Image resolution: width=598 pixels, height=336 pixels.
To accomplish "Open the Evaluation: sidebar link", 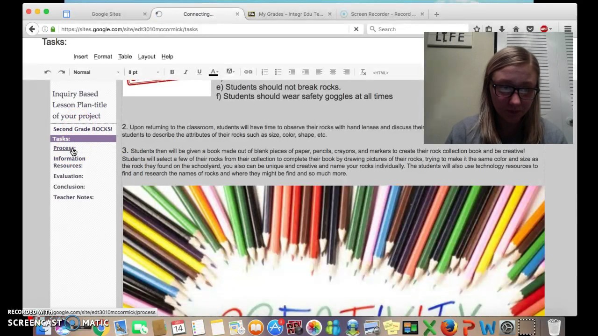I will pos(68,176).
